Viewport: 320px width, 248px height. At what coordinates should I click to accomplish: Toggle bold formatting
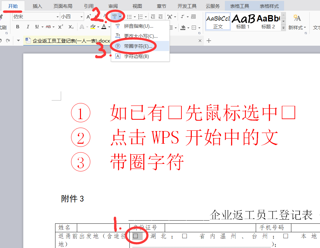[18, 27]
